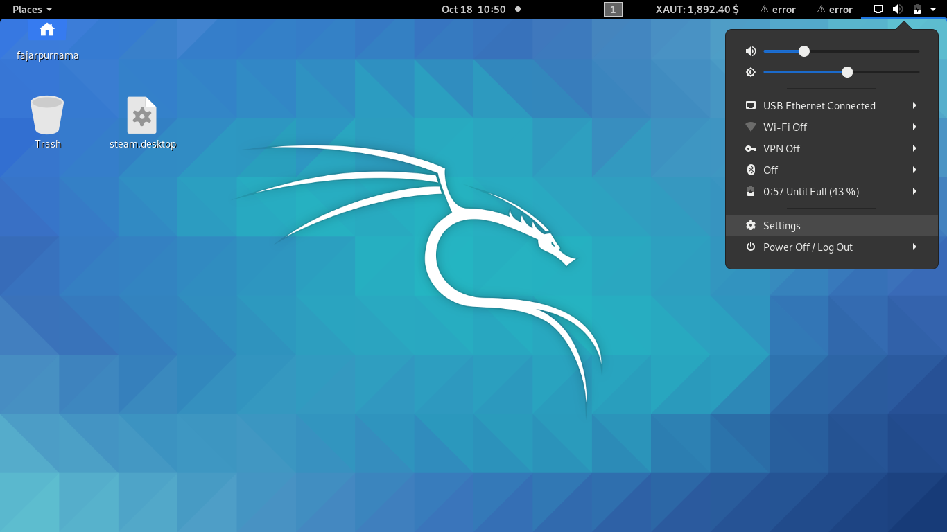Expand the VPN Off submenu arrow
947x532 pixels.
[914, 148]
